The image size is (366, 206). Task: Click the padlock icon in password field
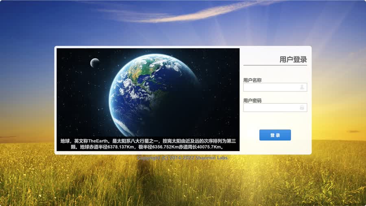click(x=302, y=108)
